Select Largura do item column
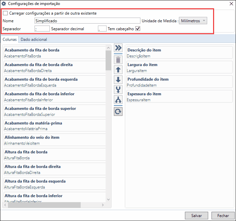Viewport: 236px width, 221px height. pos(180,67)
